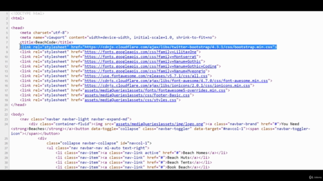Click the opening <head> tag
Image resolution: width=323 pixels, height=181 pixels.
pos(18,28)
